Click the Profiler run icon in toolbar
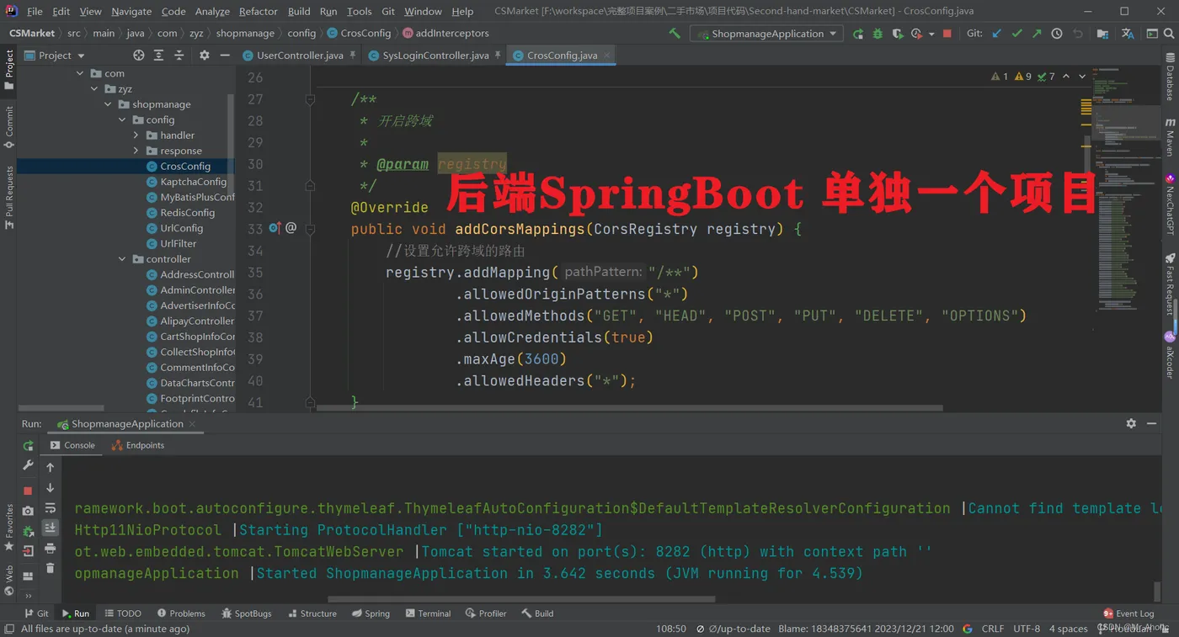The height and width of the screenshot is (637, 1179). 916,34
